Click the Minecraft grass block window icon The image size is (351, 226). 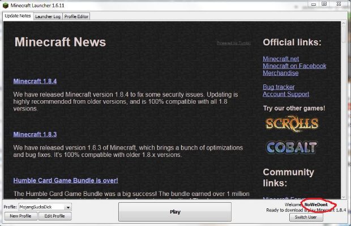(x=6, y=5)
